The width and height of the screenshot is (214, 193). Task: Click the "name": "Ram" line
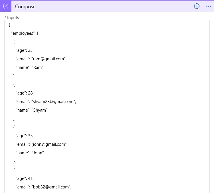tap(29, 67)
